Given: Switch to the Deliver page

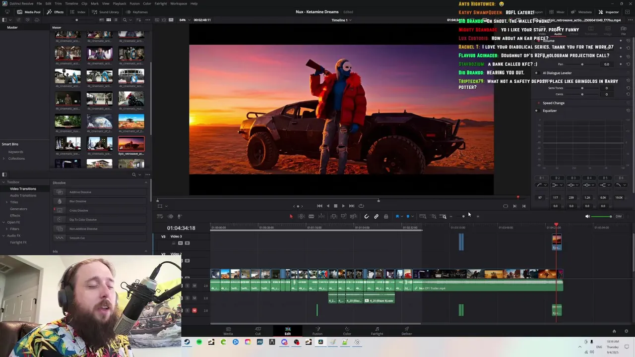Looking at the screenshot, I should (x=407, y=331).
